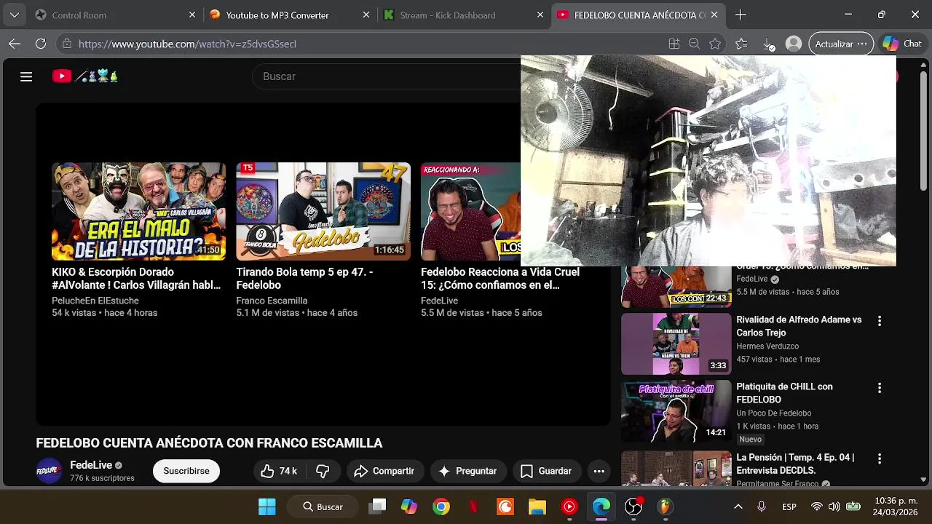
Task: Open the browser profile avatar
Action: (794, 44)
